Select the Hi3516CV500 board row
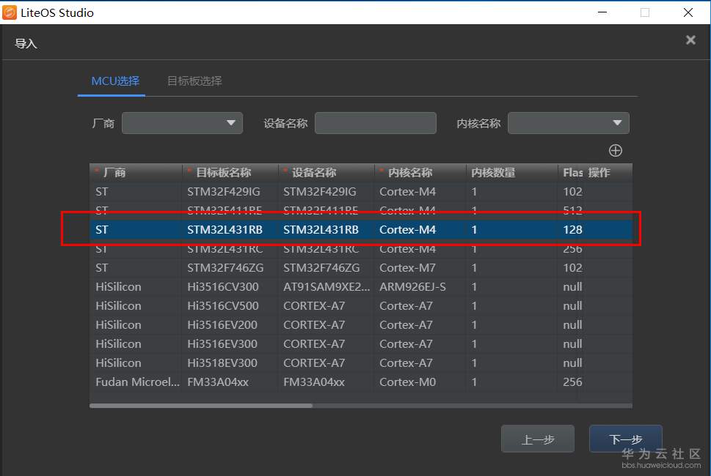 [360, 306]
